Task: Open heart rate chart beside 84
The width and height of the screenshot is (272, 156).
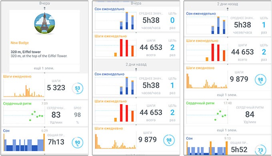Action: click(x=207, y=115)
